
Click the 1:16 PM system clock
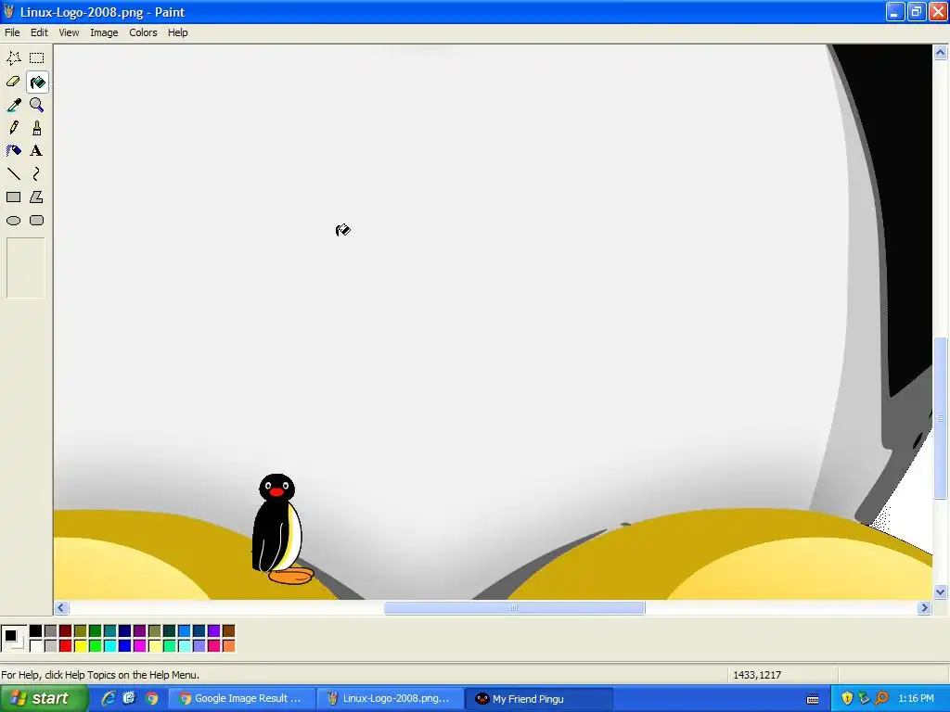click(x=916, y=699)
